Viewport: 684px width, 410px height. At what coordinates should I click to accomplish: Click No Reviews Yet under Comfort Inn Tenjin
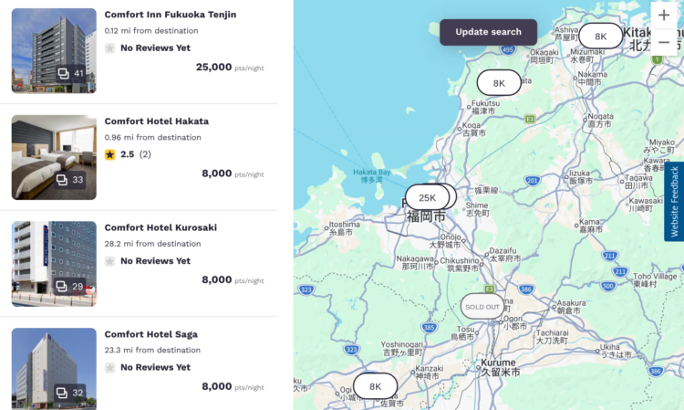pos(155,48)
